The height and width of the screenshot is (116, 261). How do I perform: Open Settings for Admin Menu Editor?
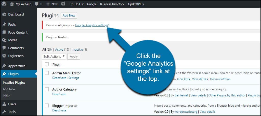[x=74, y=78]
